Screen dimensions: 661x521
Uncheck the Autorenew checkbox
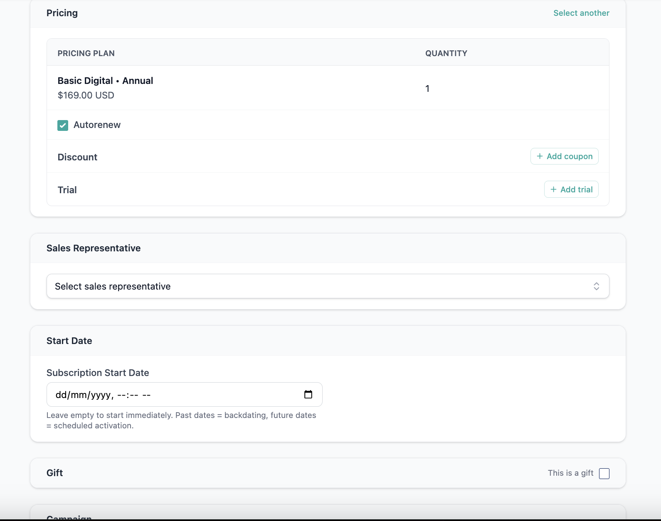click(63, 125)
